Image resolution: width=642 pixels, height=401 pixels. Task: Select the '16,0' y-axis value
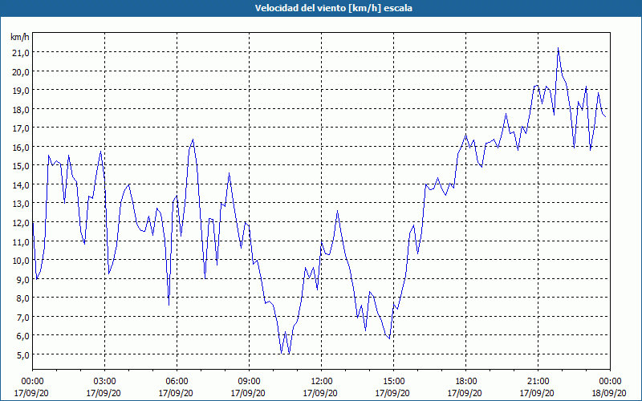click(x=20, y=147)
